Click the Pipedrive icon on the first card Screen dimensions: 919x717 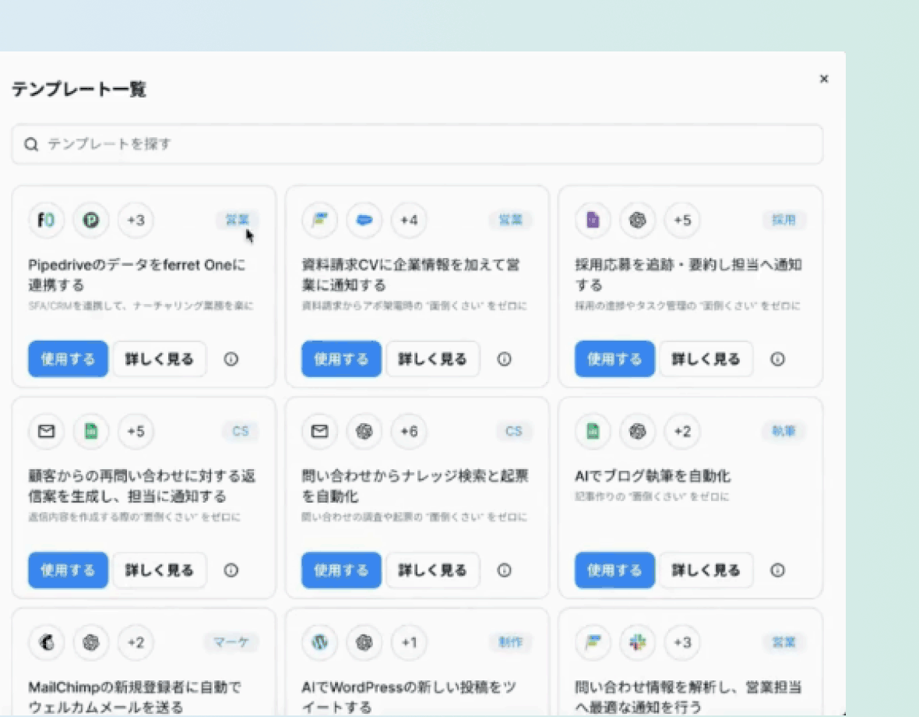click(91, 221)
